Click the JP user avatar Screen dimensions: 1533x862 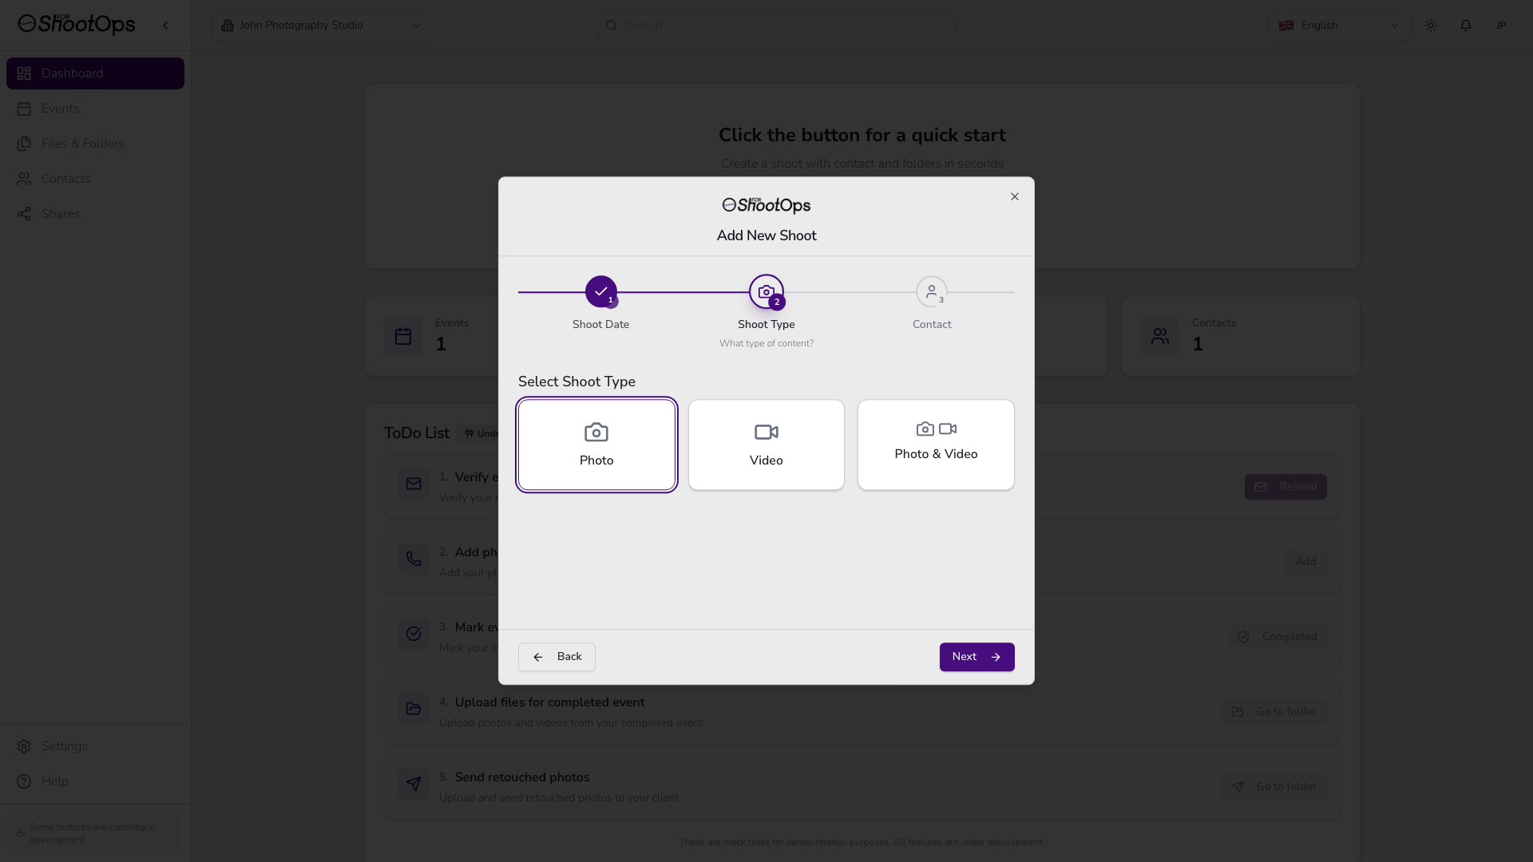click(x=1501, y=26)
